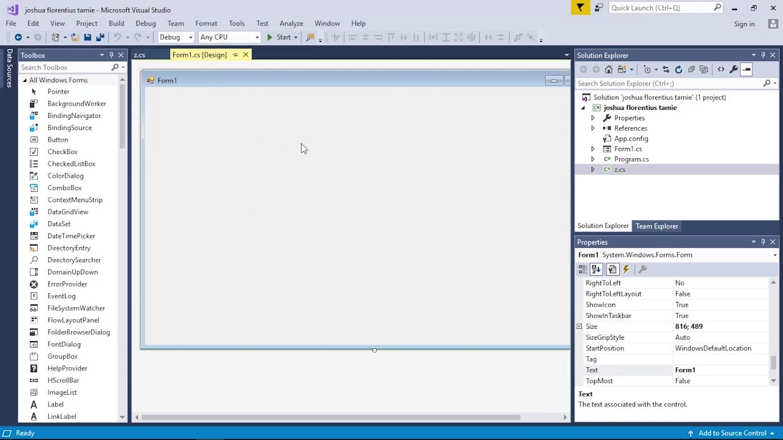783x440 pixels.
Task: Click the New Project toolbar icon
Action: [x=55, y=37]
